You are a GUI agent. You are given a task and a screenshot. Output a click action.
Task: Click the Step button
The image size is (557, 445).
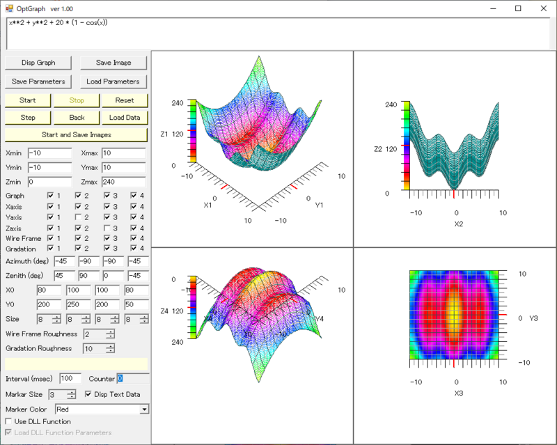pos(28,118)
